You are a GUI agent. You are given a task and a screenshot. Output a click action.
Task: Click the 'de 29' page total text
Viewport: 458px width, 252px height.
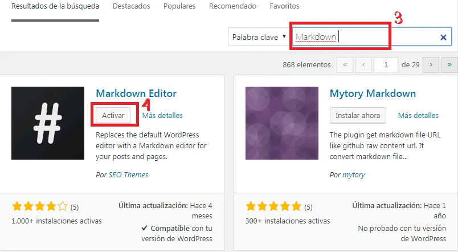410,64
